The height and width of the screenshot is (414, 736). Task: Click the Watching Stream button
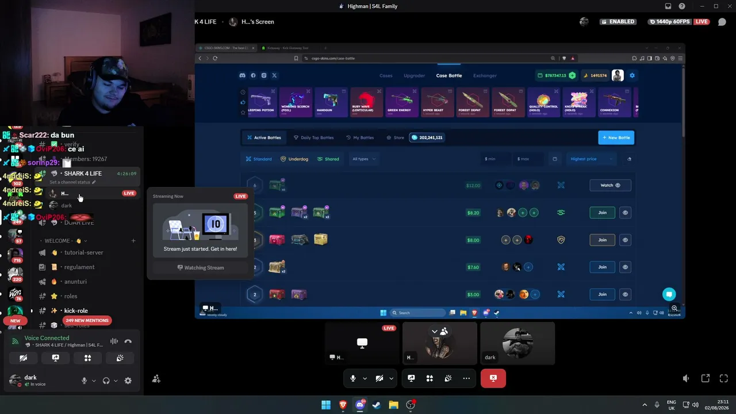[201, 267]
